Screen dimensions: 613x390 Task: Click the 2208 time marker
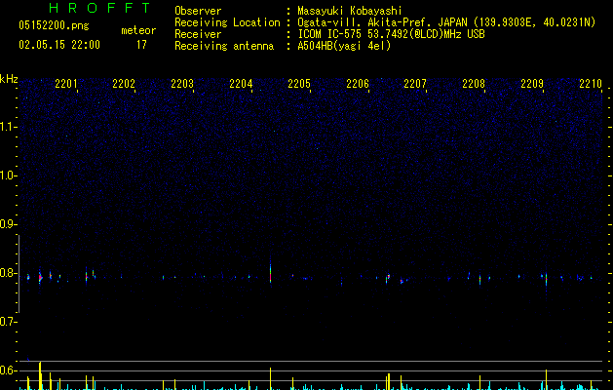[x=474, y=84]
